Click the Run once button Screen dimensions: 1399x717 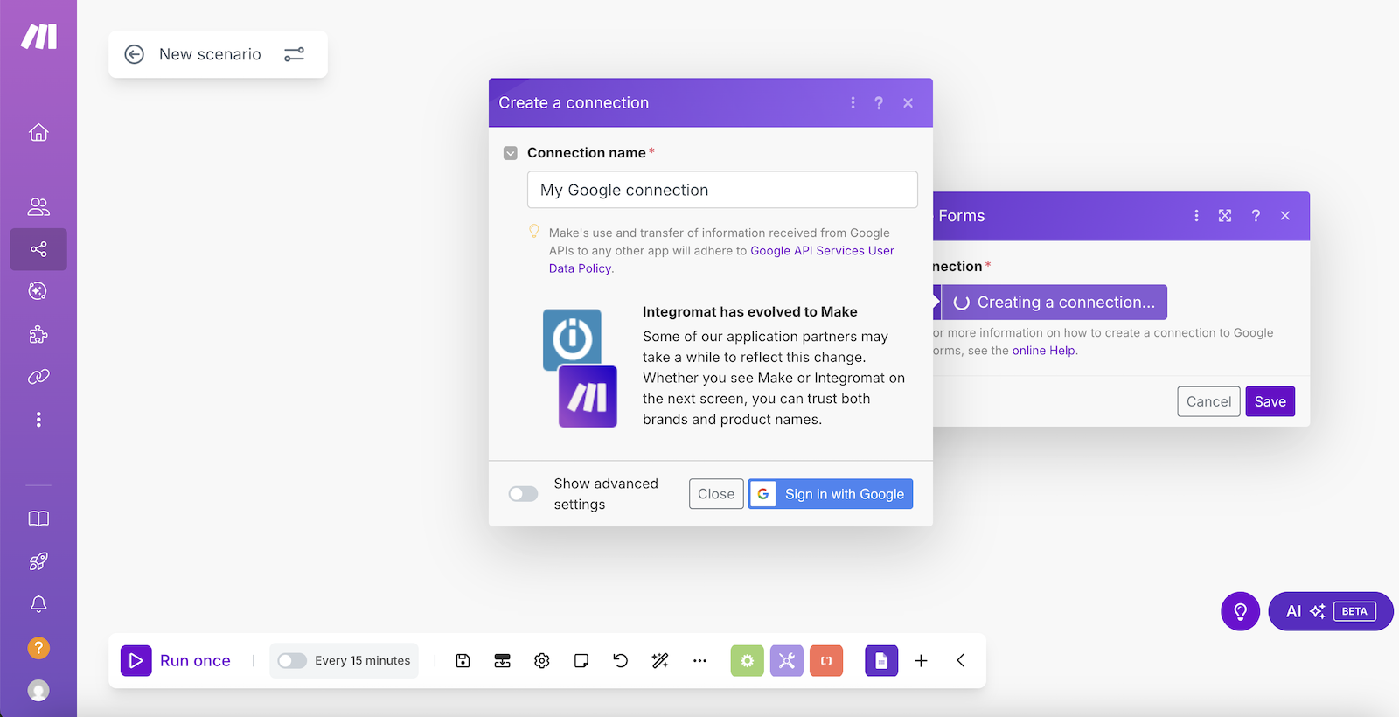pos(177,661)
